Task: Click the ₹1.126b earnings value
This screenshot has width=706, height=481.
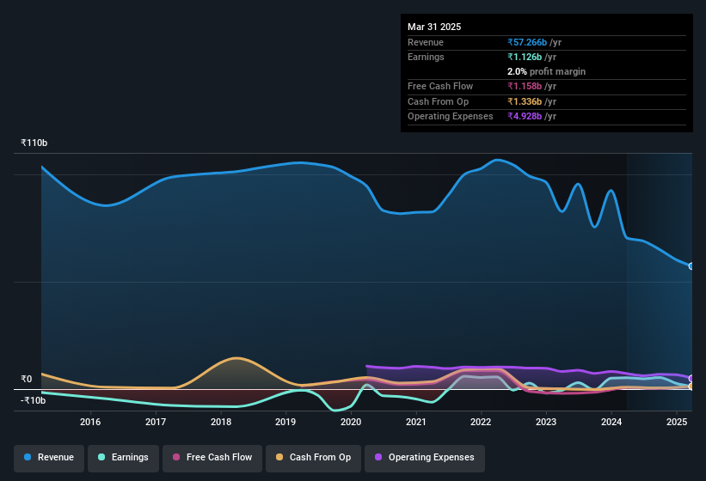Action: coord(525,57)
